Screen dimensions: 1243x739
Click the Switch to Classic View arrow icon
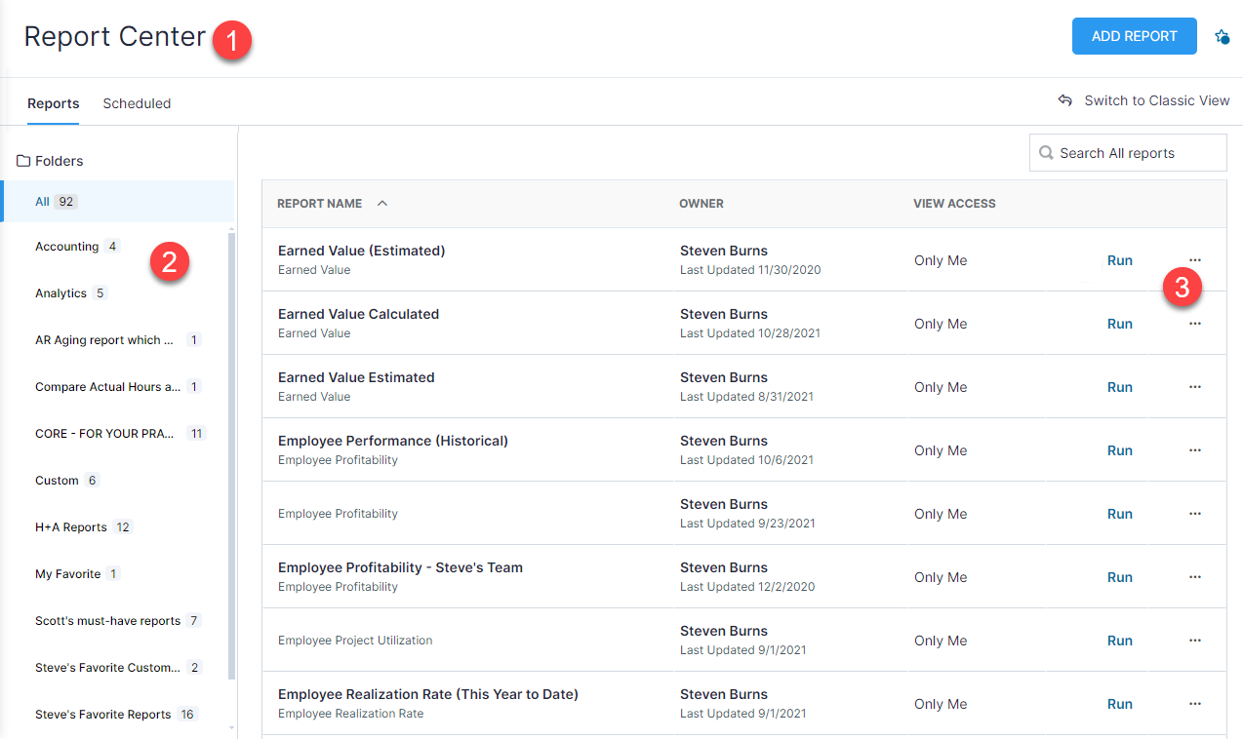[x=1065, y=100]
